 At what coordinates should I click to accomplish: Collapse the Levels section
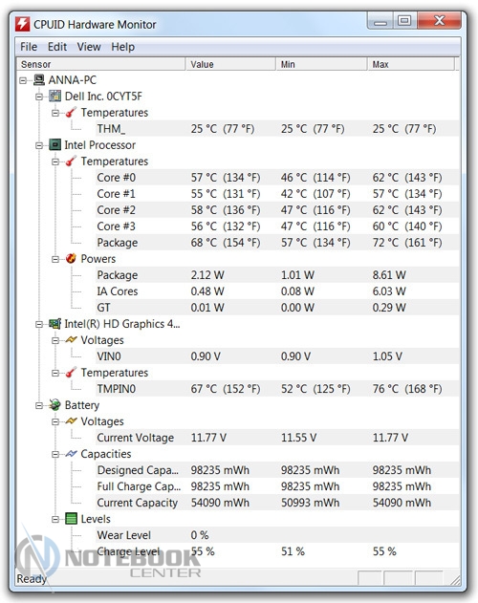(x=55, y=519)
